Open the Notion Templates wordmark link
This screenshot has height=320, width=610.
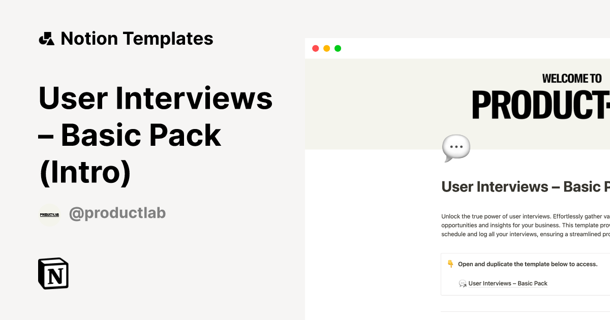tap(137, 38)
